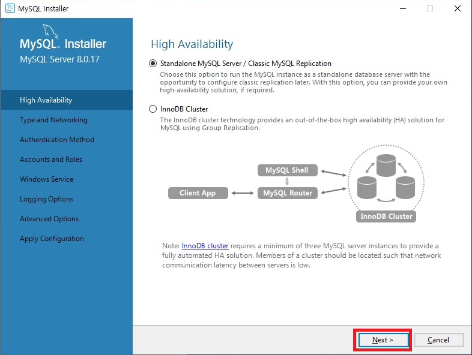The width and height of the screenshot is (472, 355).
Task: Click the disabled maximize window button
Action: pyautogui.click(x=430, y=8)
